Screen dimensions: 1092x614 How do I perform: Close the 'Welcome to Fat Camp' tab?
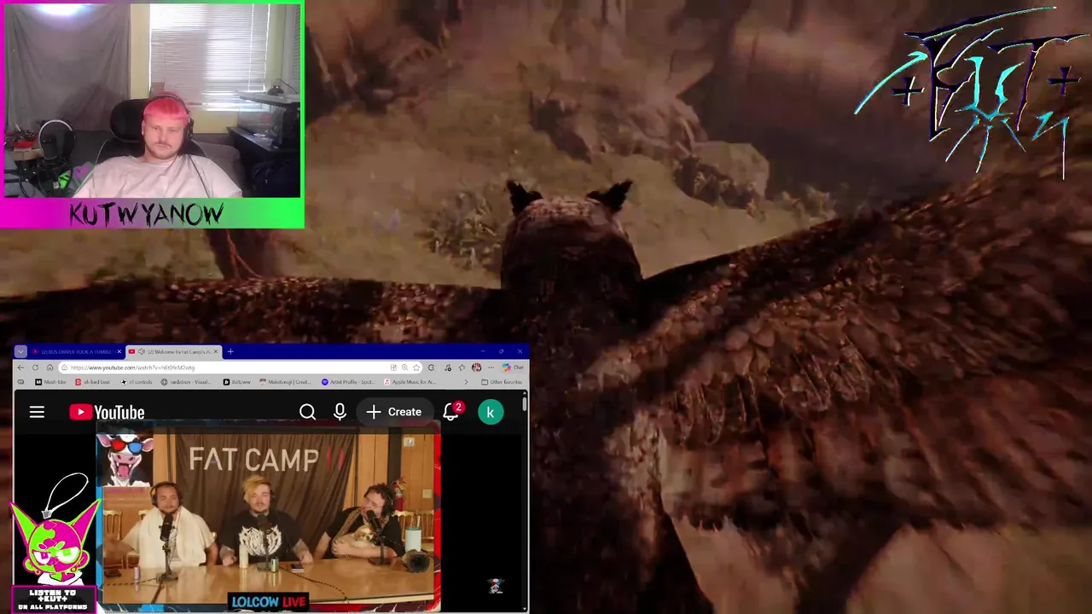pos(216,351)
